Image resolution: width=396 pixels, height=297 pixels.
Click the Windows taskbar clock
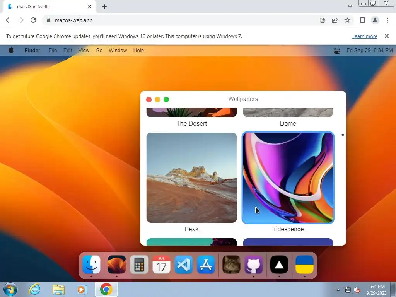tap(376, 289)
